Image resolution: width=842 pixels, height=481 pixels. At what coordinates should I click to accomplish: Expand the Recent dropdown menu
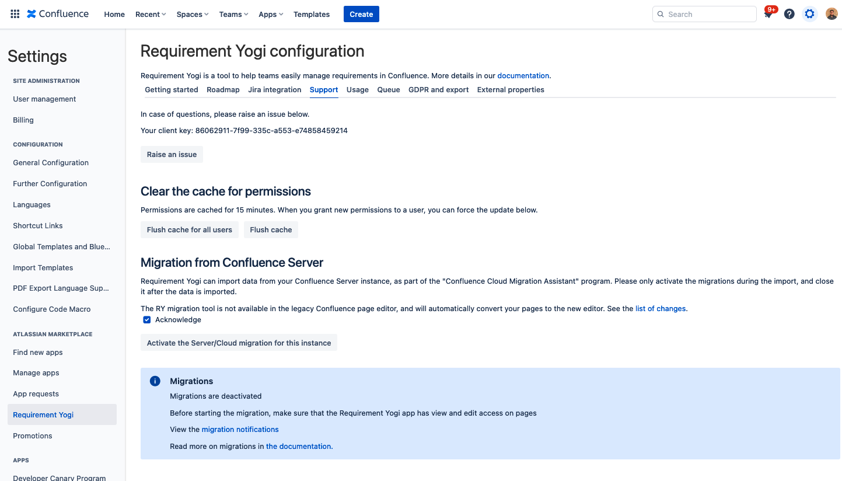(151, 14)
